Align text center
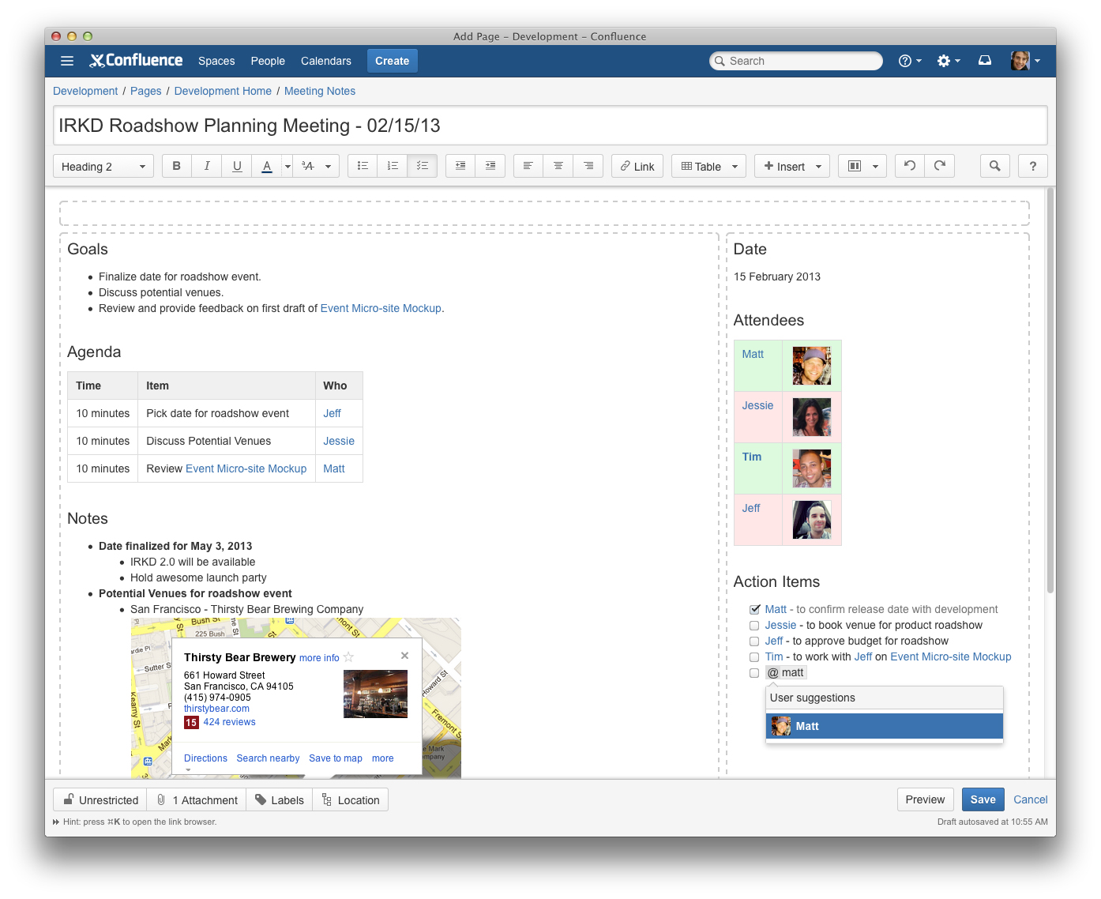Image resolution: width=1101 pixels, height=899 pixels. (558, 166)
